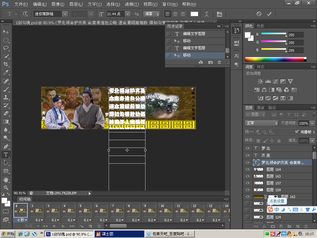Image resolution: width=317 pixels, height=238 pixels.
Task: Open the font family dropdown
Action: tap(65, 14)
